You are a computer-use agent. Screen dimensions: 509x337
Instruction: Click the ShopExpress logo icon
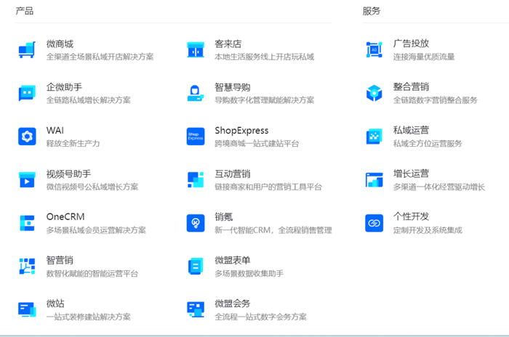(x=196, y=137)
